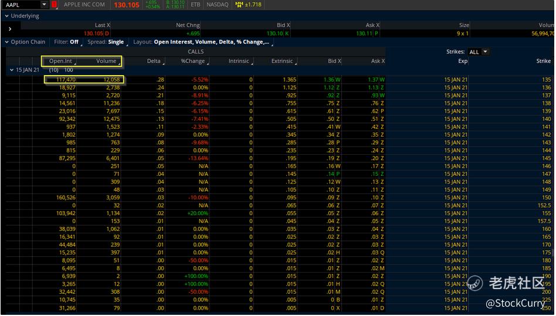Click the (10) 100 text beside 15 JAN 21

tap(61, 70)
